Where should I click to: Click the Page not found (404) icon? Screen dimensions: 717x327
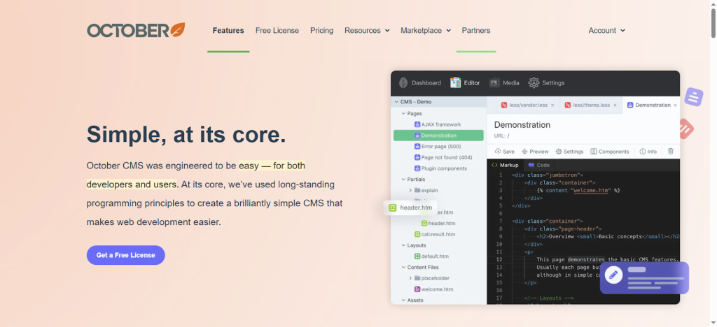(x=417, y=157)
